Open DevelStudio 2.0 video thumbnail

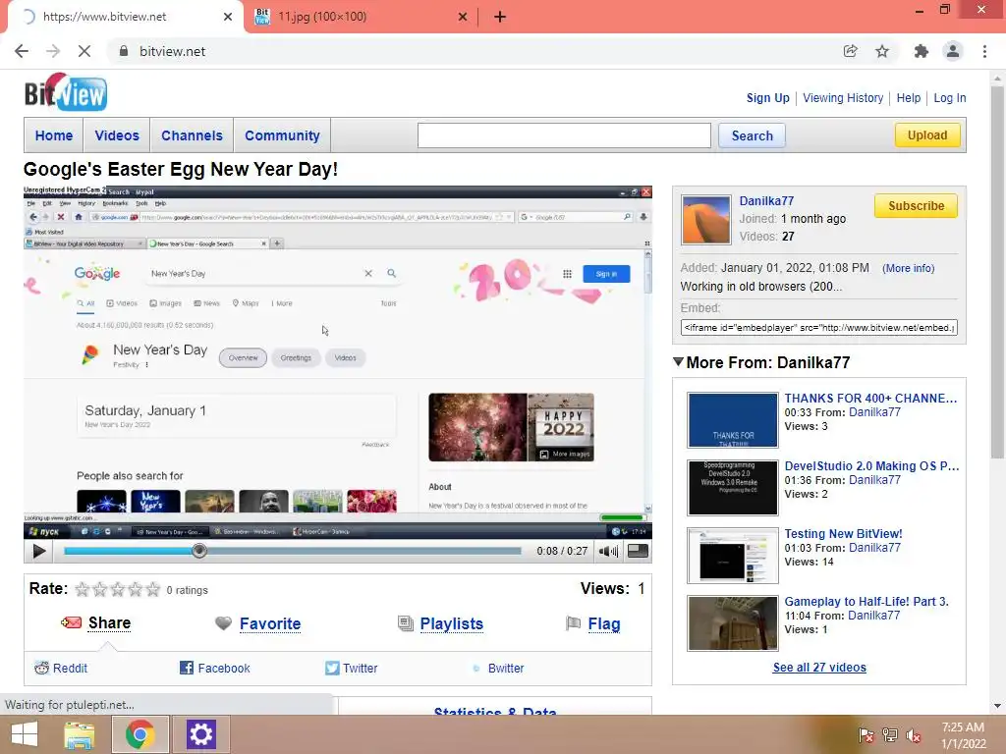click(732, 488)
